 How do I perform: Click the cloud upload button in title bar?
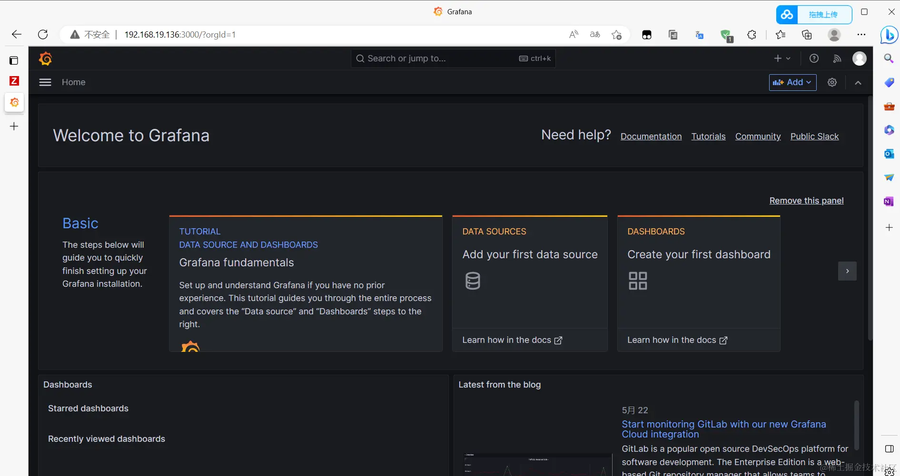click(x=814, y=14)
